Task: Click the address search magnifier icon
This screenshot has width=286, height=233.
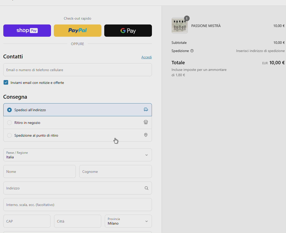Action: (x=147, y=188)
